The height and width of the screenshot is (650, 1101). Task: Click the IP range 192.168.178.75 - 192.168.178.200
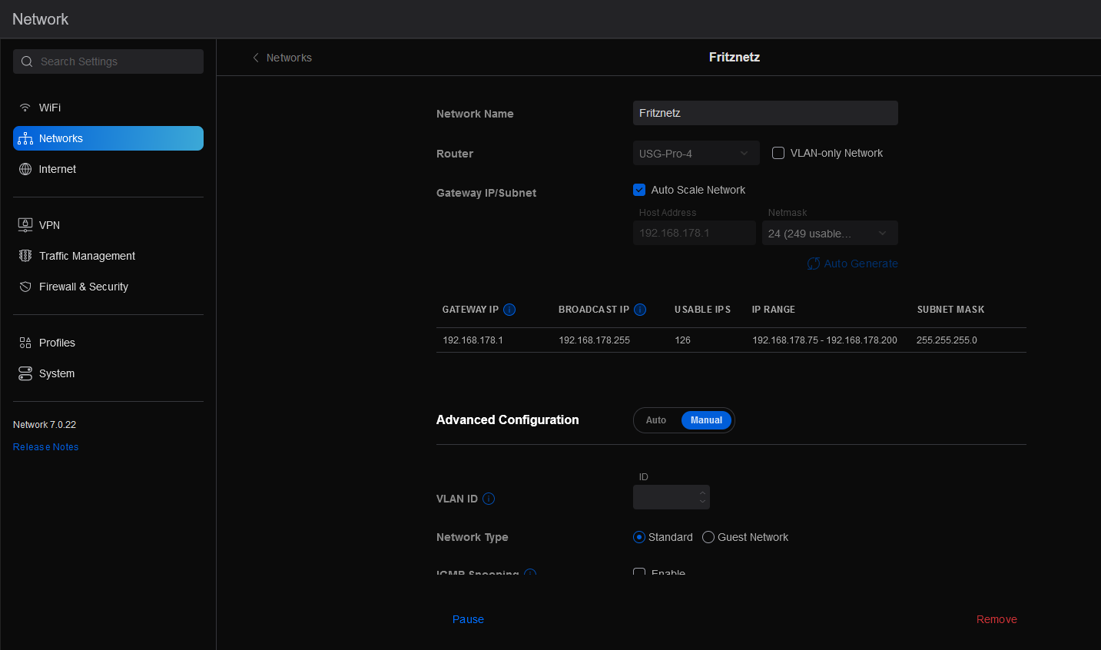824,340
